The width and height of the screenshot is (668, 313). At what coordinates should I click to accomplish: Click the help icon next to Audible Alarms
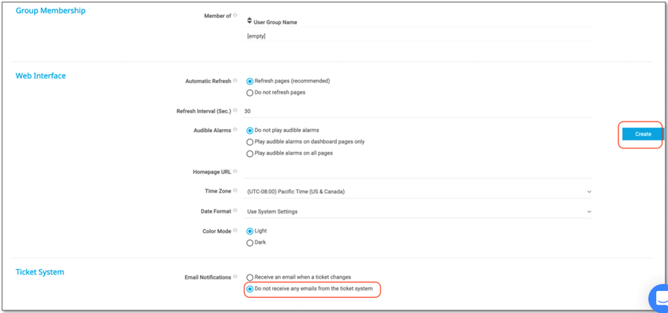point(235,130)
